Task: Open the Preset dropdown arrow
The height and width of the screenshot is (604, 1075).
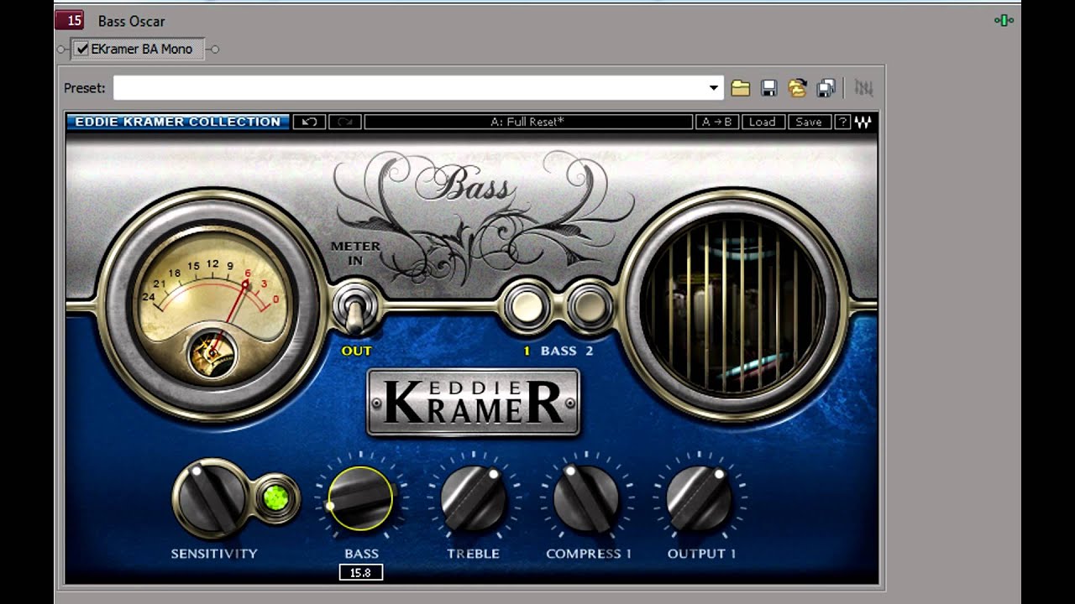Action: pos(713,88)
